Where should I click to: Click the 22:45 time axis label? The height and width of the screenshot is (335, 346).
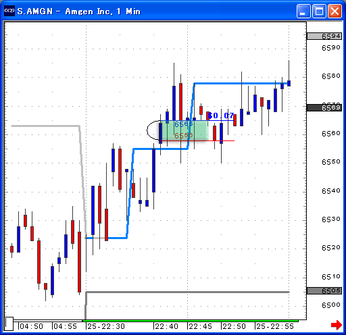point(200,326)
